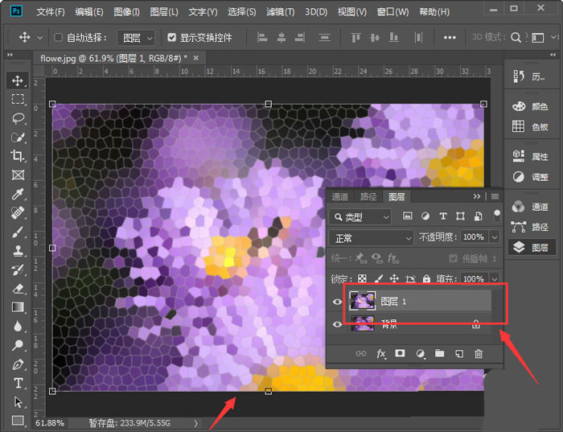Select the Rectangular Marquee tool

[17, 99]
